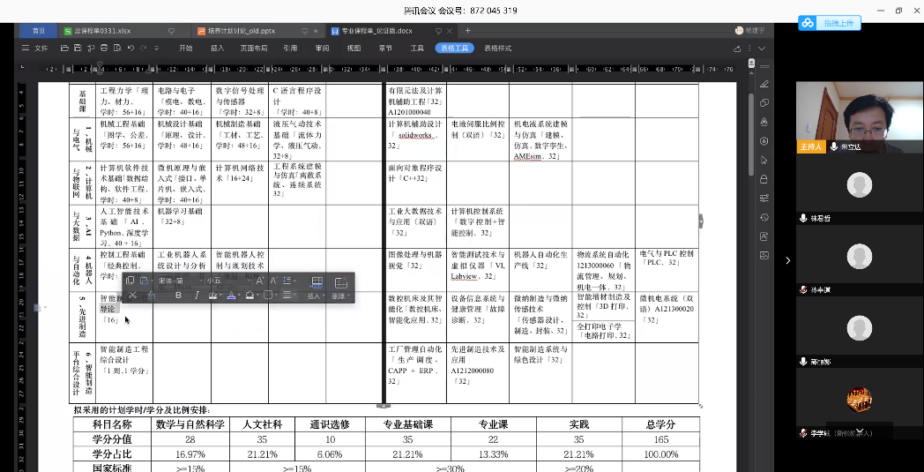Expand the 插入 dropdown in mini toolbar
Screen dimensions: 924x472
[x=316, y=296]
